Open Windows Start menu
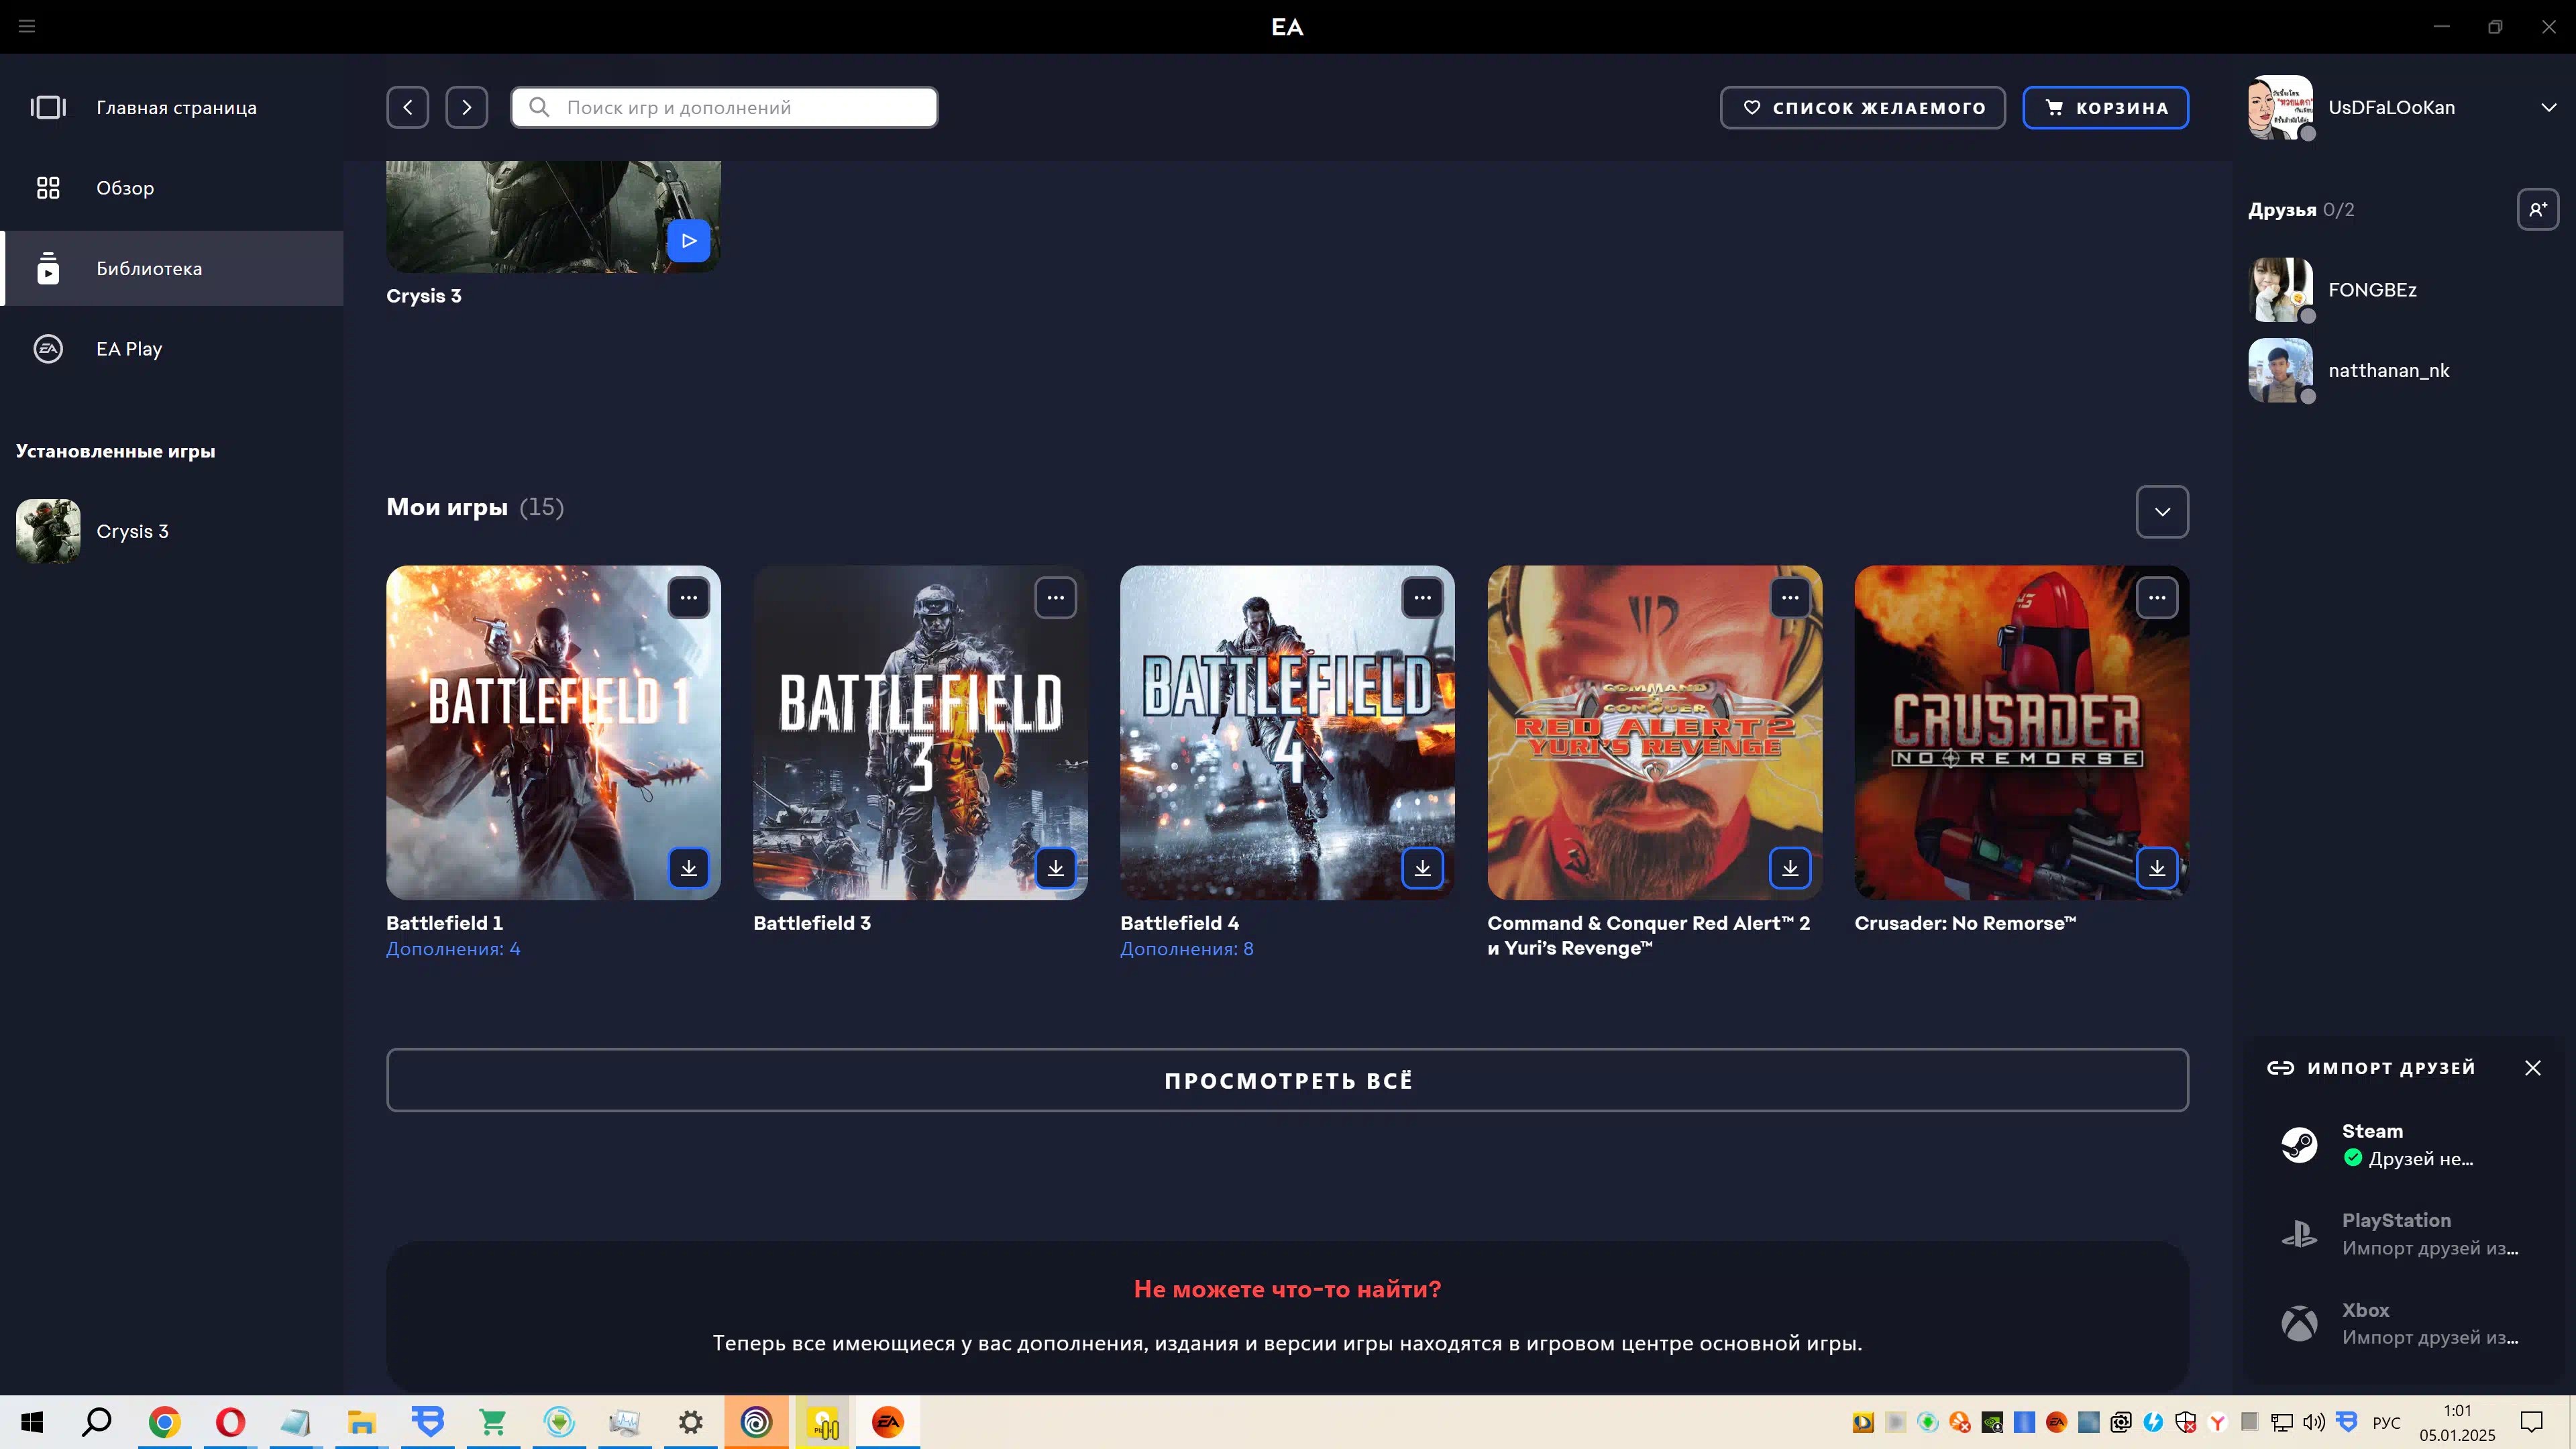Screen dimensions: 2576x1449 [x=32, y=1422]
